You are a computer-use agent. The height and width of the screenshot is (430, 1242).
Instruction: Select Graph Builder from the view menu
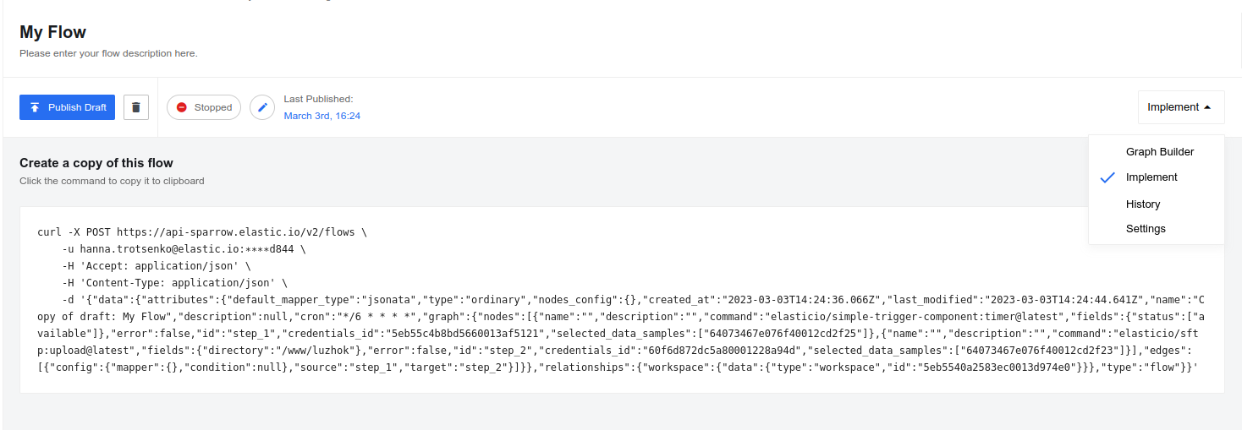pyautogui.click(x=1160, y=152)
